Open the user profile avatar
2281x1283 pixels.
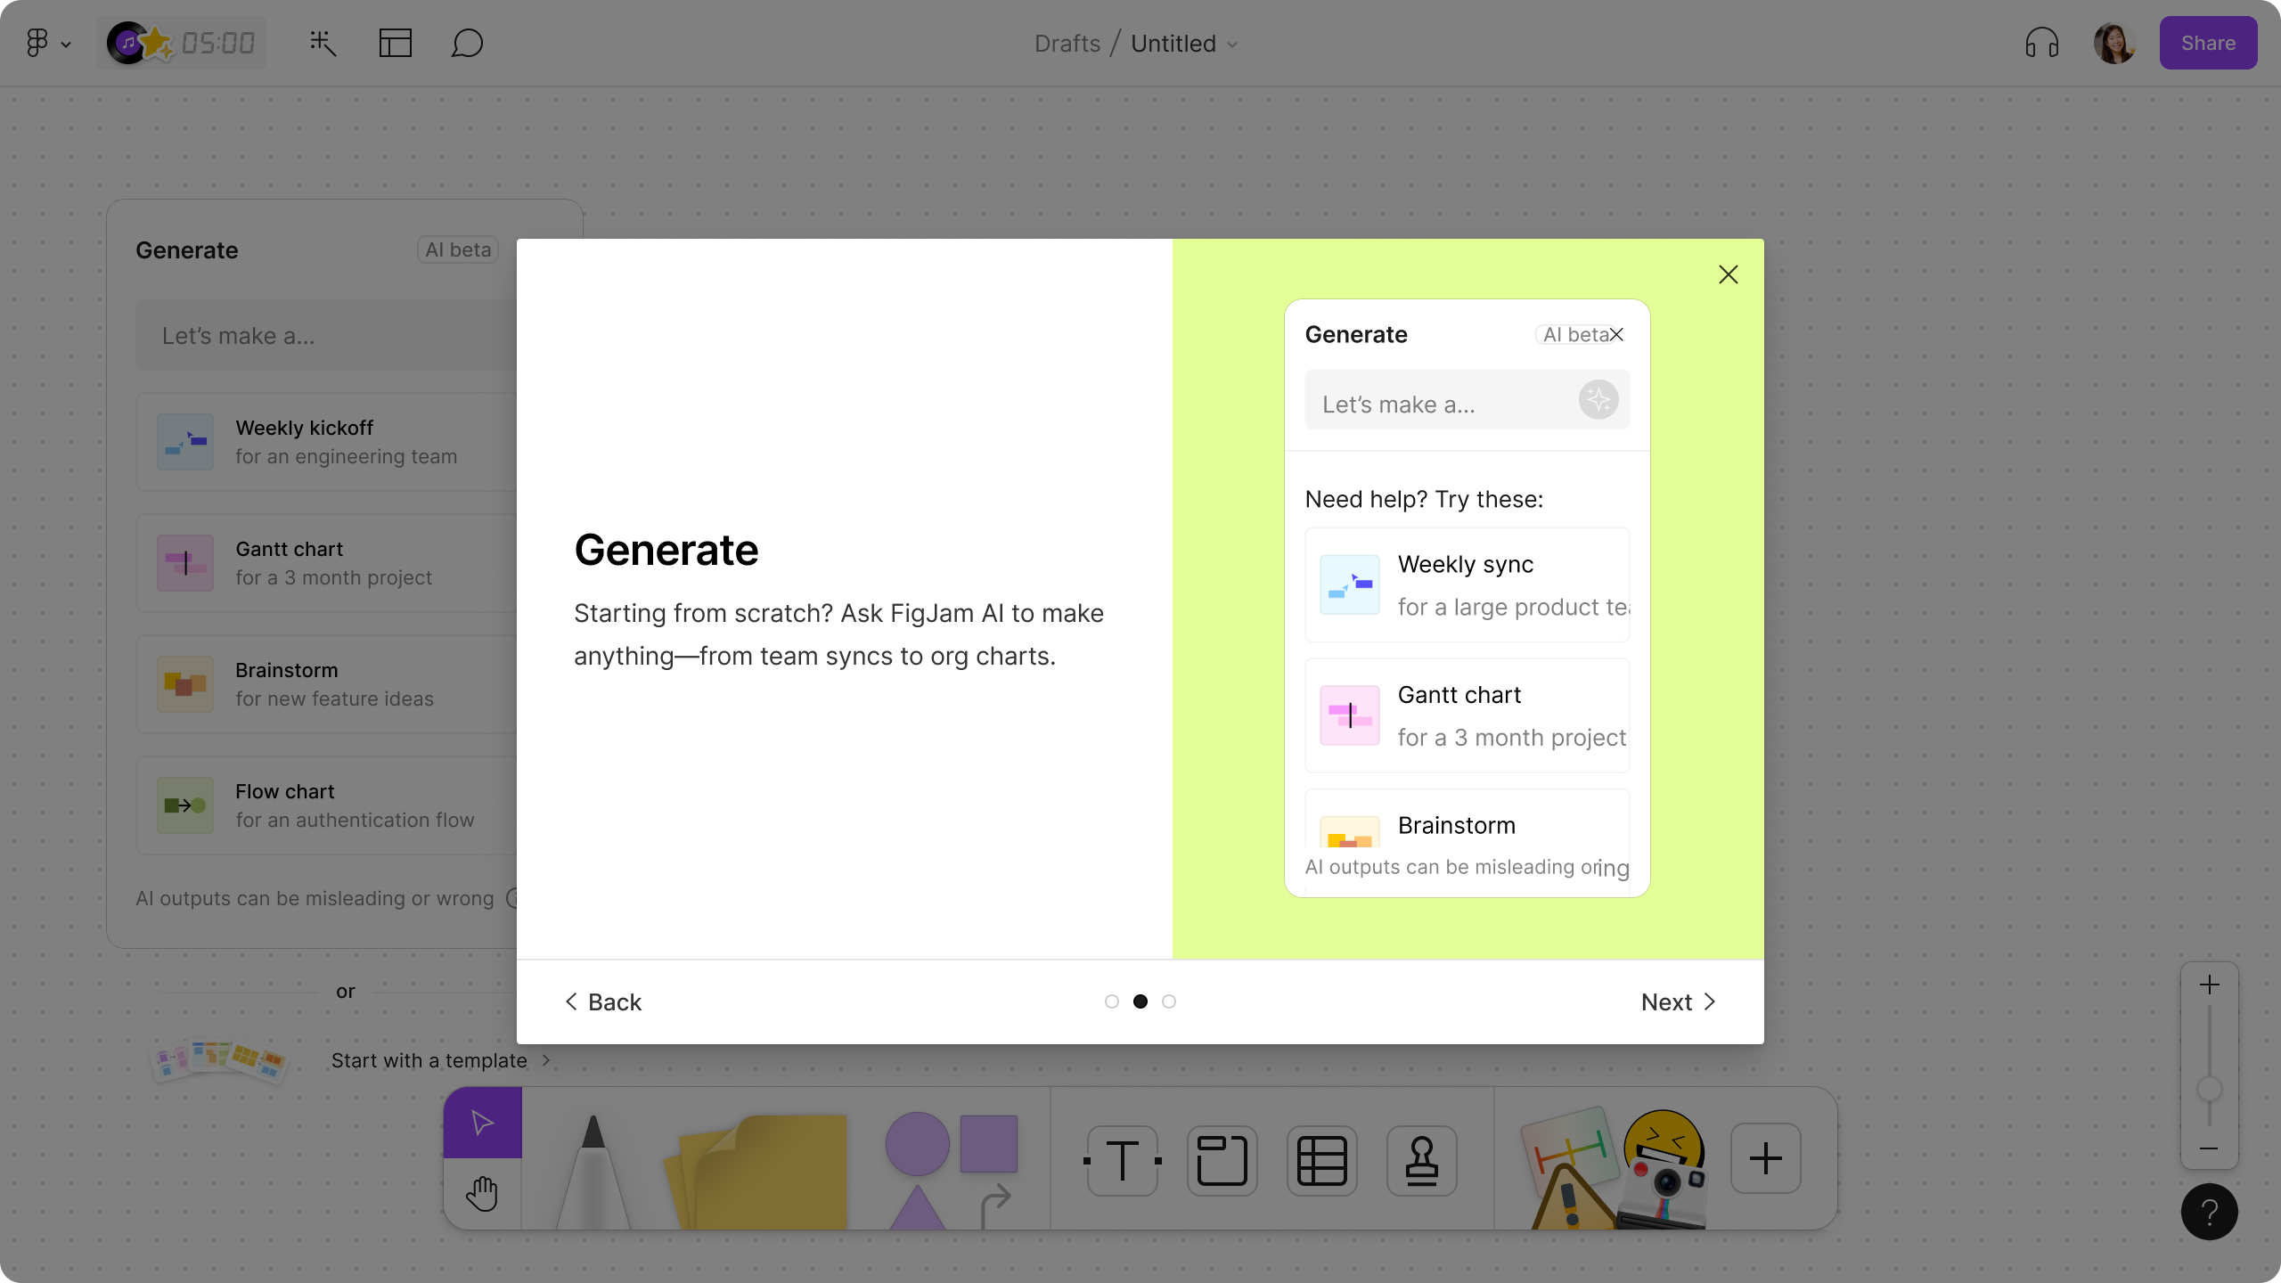tap(2114, 43)
